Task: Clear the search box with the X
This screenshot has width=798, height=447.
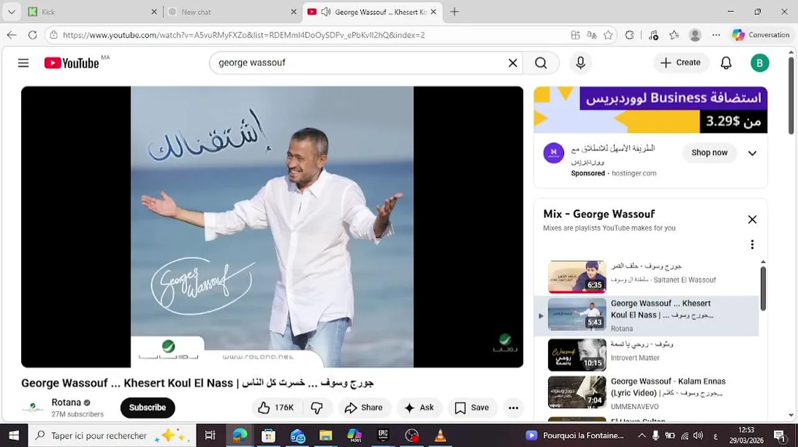Action: pos(513,63)
